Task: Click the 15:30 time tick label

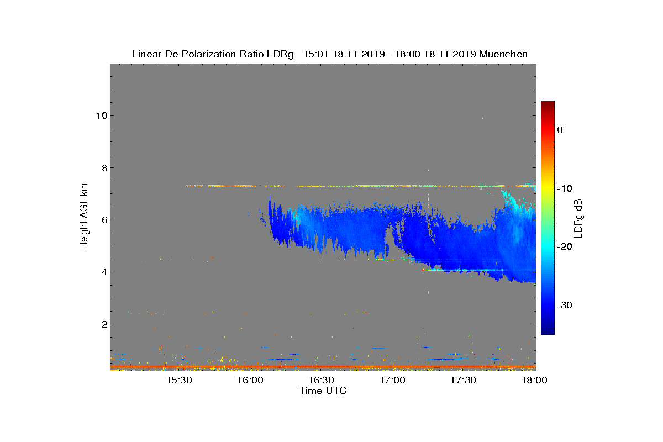Action: coord(179,380)
